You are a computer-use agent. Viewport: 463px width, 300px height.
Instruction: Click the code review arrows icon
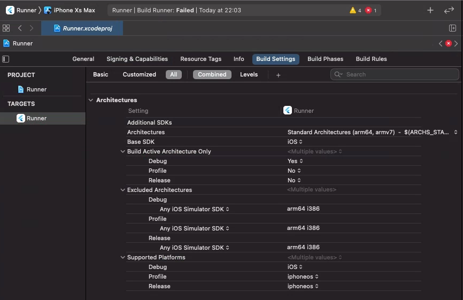(449, 10)
